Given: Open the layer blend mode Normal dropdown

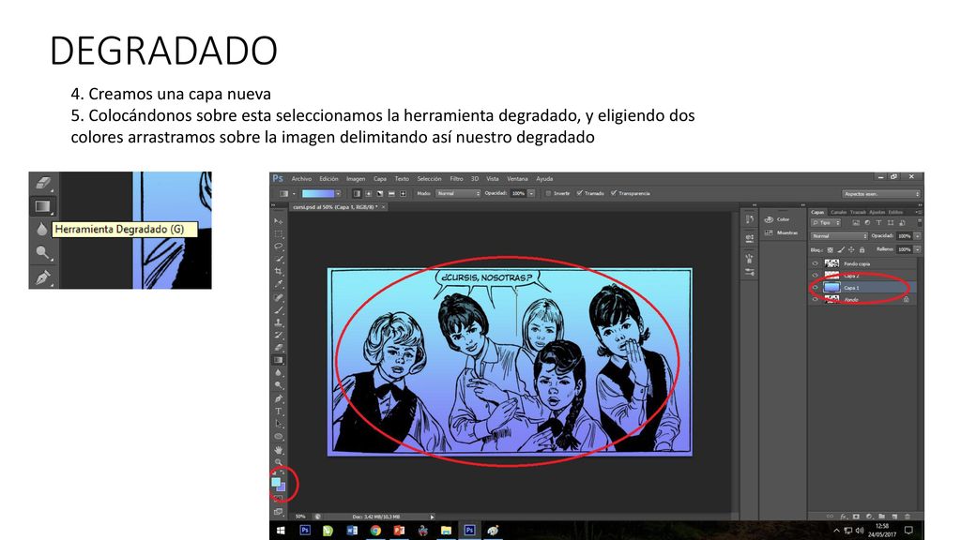Looking at the screenshot, I should point(839,236).
